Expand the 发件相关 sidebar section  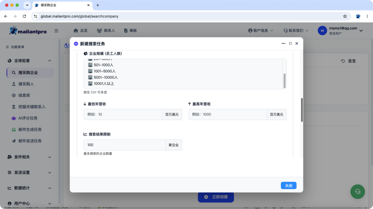[x=29, y=157]
